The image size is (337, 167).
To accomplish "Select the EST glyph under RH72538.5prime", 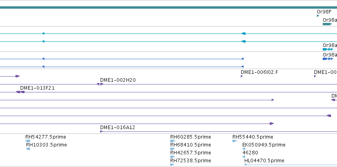I will pos(172,165).
